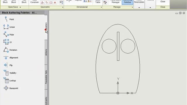Switch to the Parameters palette tab

coord(46,27)
